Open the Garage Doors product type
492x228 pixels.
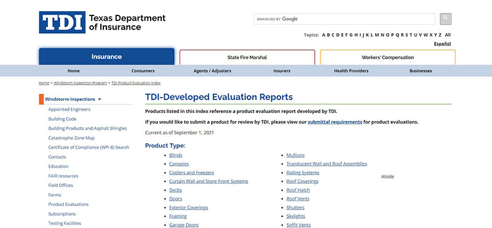click(x=184, y=225)
